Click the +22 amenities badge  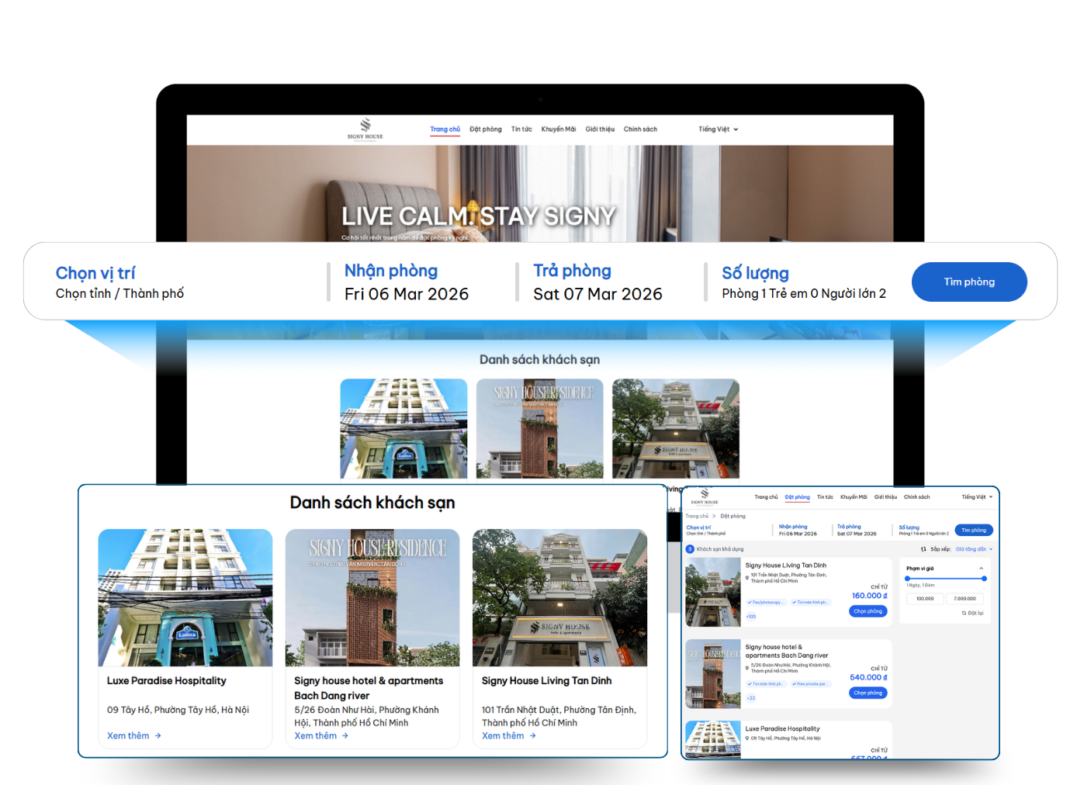[x=750, y=698]
